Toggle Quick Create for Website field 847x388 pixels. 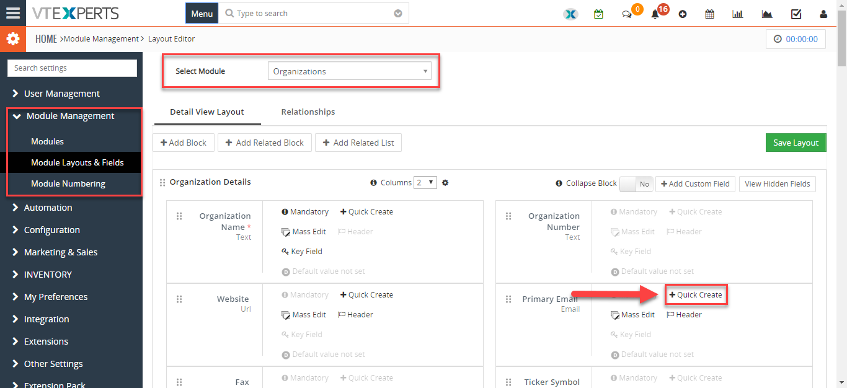coord(366,295)
